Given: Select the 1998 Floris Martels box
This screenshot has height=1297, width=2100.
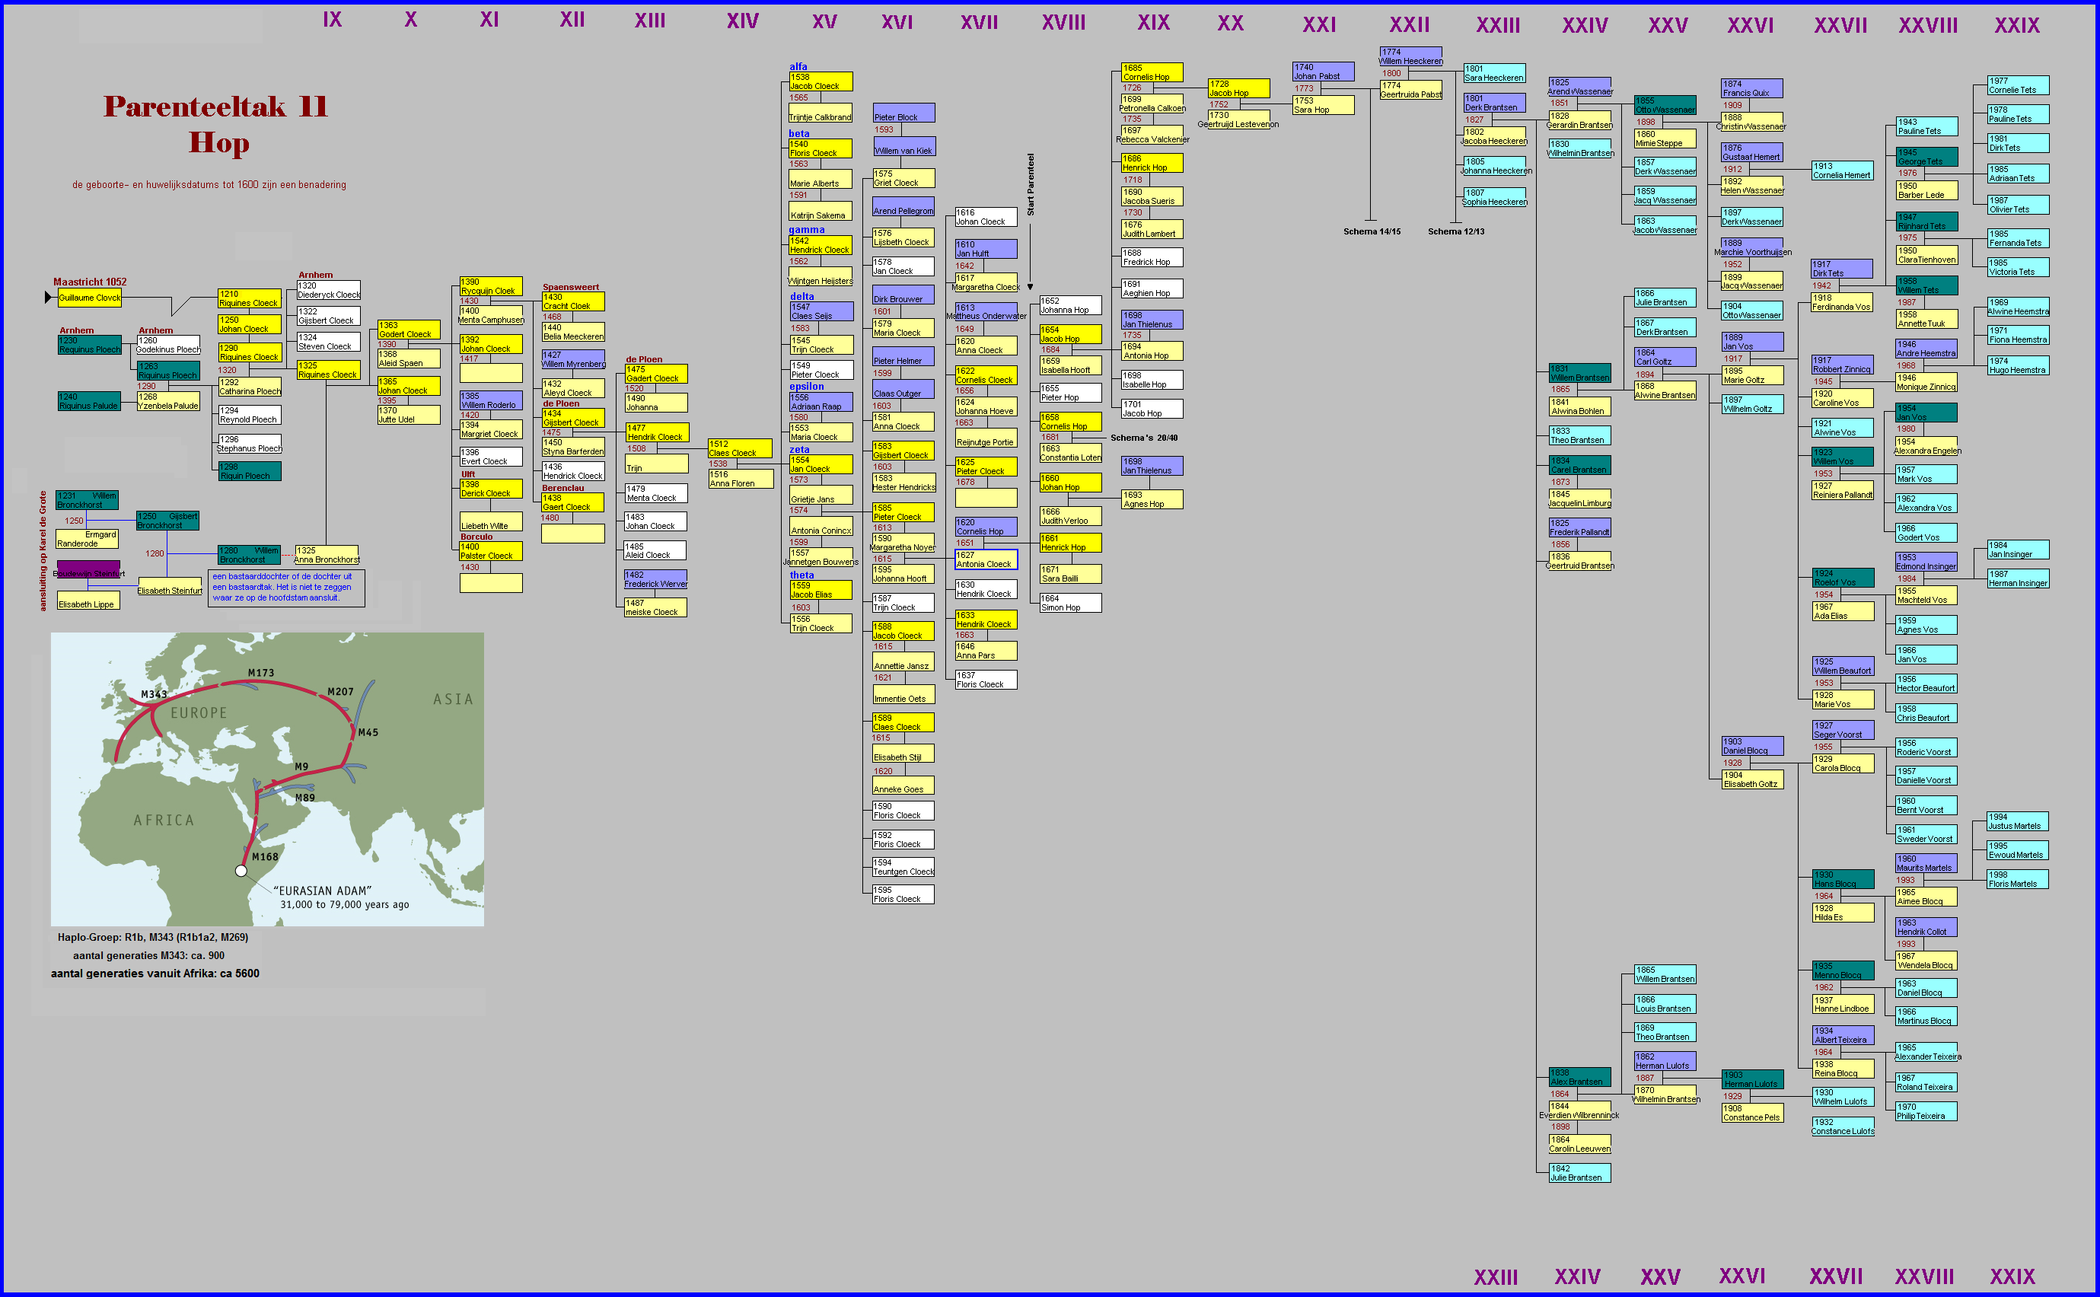Looking at the screenshot, I should coord(2018,879).
